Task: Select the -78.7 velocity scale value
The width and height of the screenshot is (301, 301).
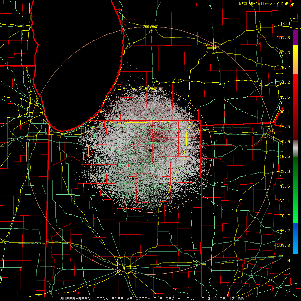Action: coord(283,216)
